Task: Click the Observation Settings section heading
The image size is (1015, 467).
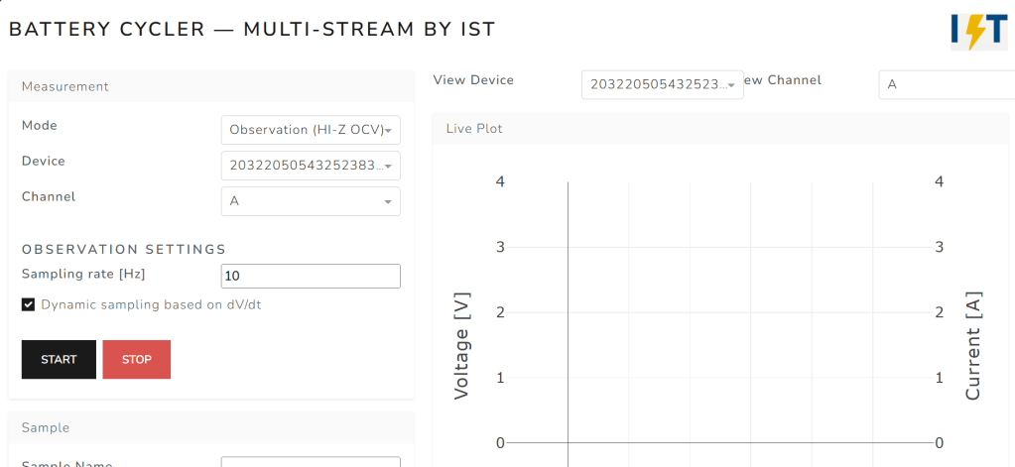Action: click(x=124, y=249)
